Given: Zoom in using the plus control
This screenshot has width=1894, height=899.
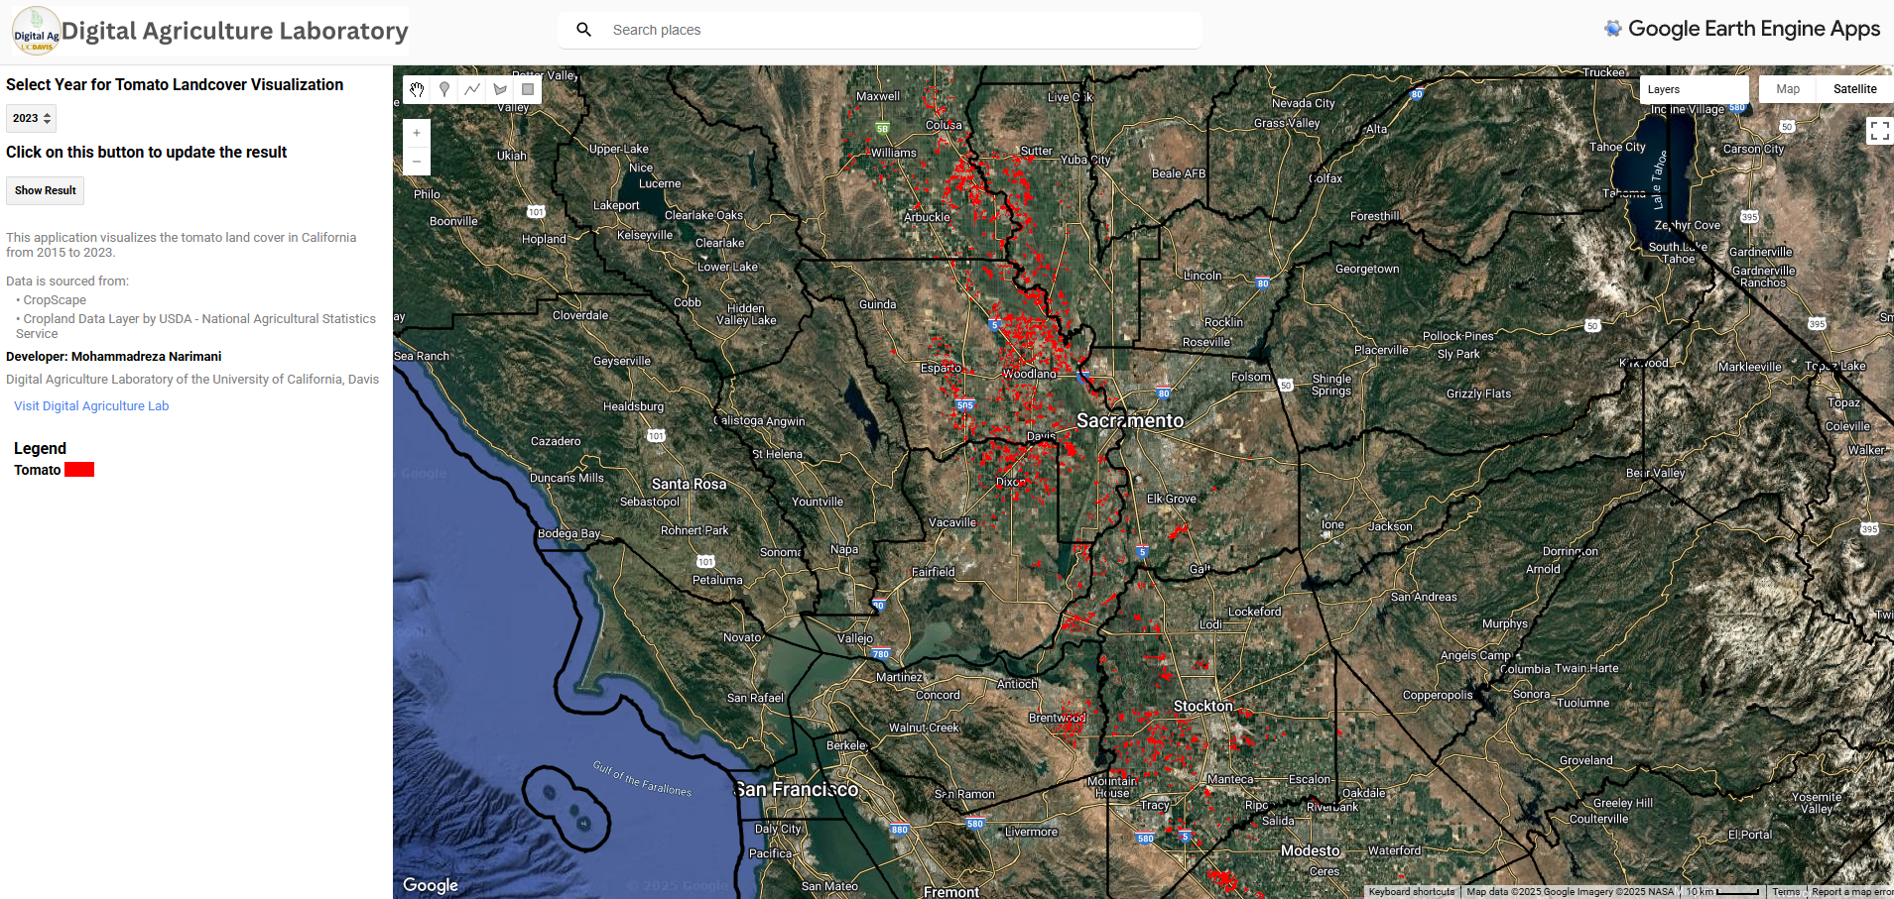Looking at the screenshot, I should coord(416,132).
